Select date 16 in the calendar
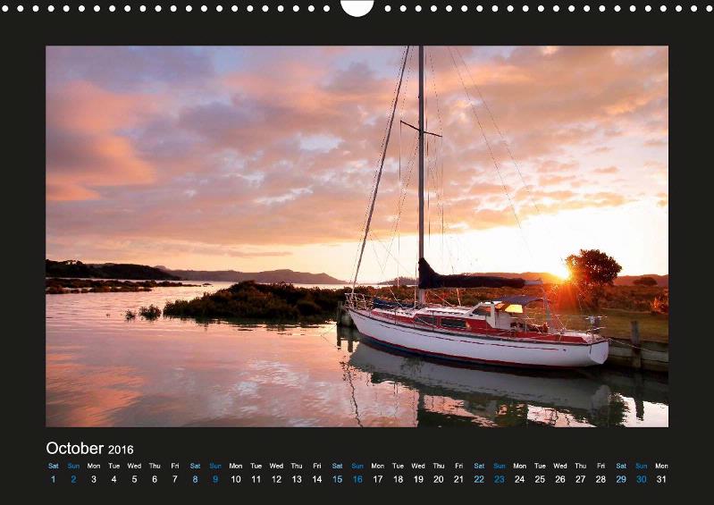The image size is (714, 505). pyautogui.click(x=357, y=479)
